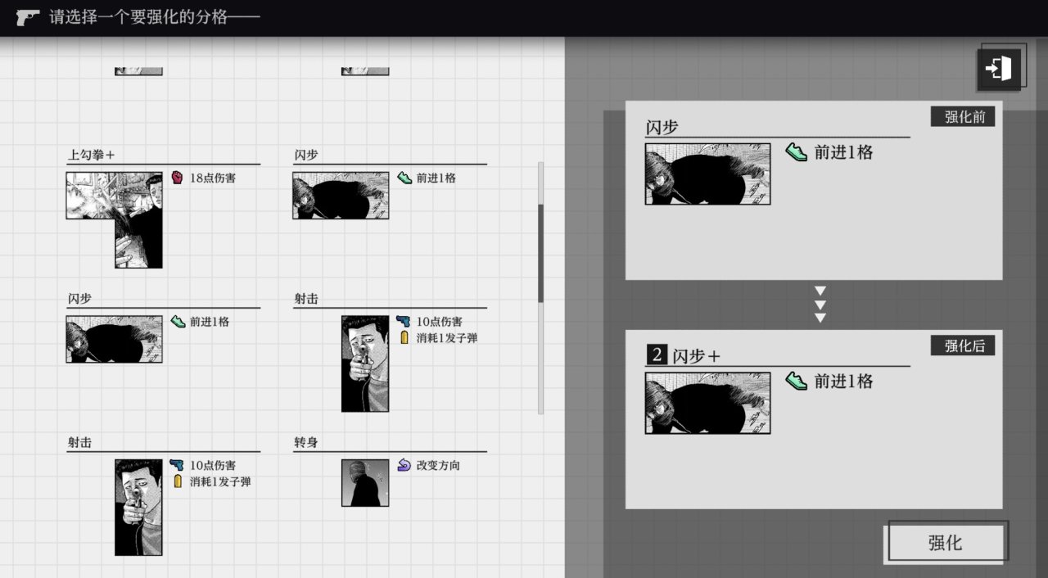The height and width of the screenshot is (578, 1048).
Task: Click the shoe icon in the 强化后 panel
Action: 796,381
